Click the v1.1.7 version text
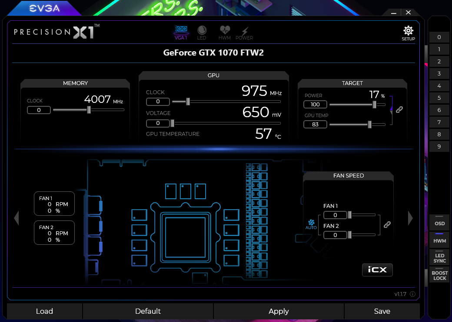The width and height of the screenshot is (452, 322). (x=400, y=294)
